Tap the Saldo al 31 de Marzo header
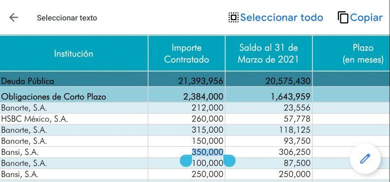Screen dimensions: 390x182 (269, 54)
